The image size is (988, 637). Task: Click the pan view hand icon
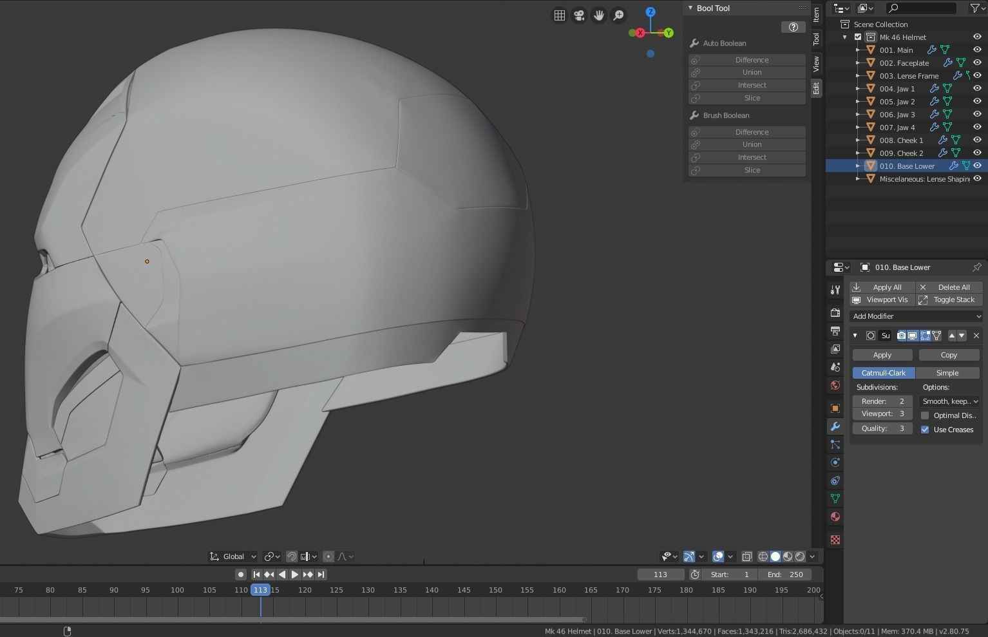pyautogui.click(x=599, y=15)
